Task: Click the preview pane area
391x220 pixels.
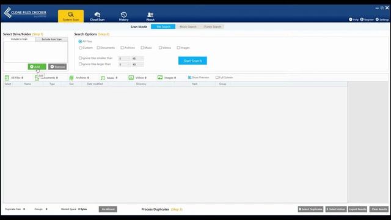Action: pos(368,142)
